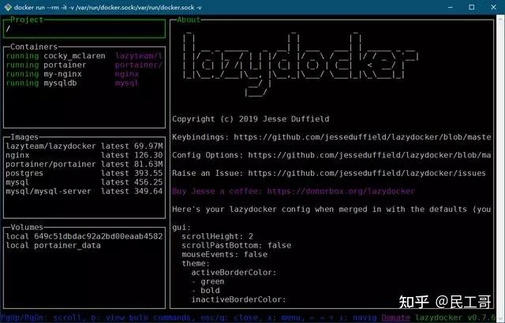The width and height of the screenshot is (505, 323).
Task: Open the Buy Jesse a coffee donorbox link
Action: point(341,191)
